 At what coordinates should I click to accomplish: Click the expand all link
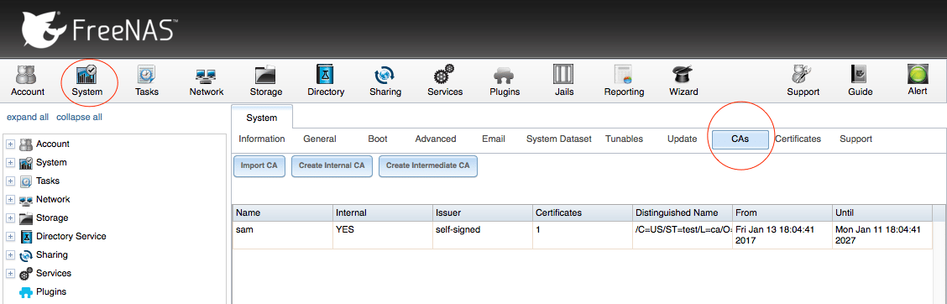click(x=28, y=118)
